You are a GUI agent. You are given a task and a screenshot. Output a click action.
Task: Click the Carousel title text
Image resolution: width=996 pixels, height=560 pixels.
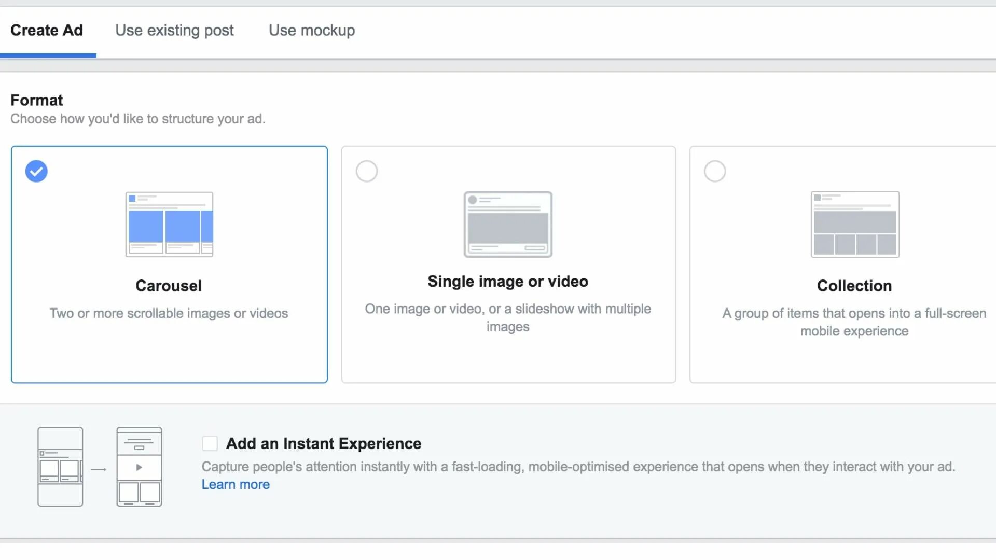(x=169, y=286)
